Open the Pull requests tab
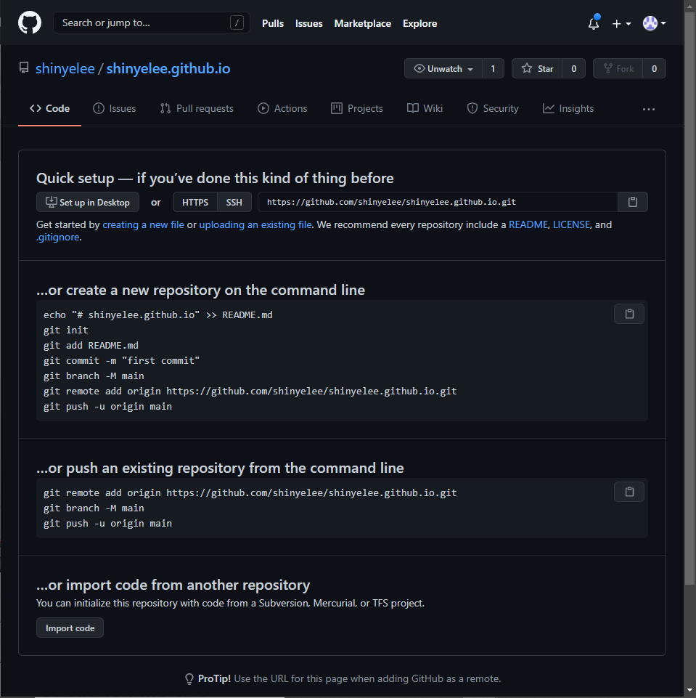 coord(197,109)
